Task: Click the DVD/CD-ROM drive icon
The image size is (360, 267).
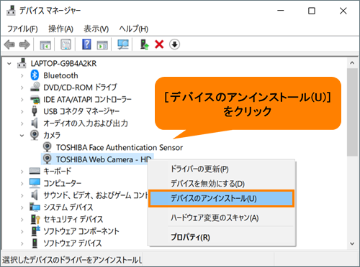Action: (35, 87)
